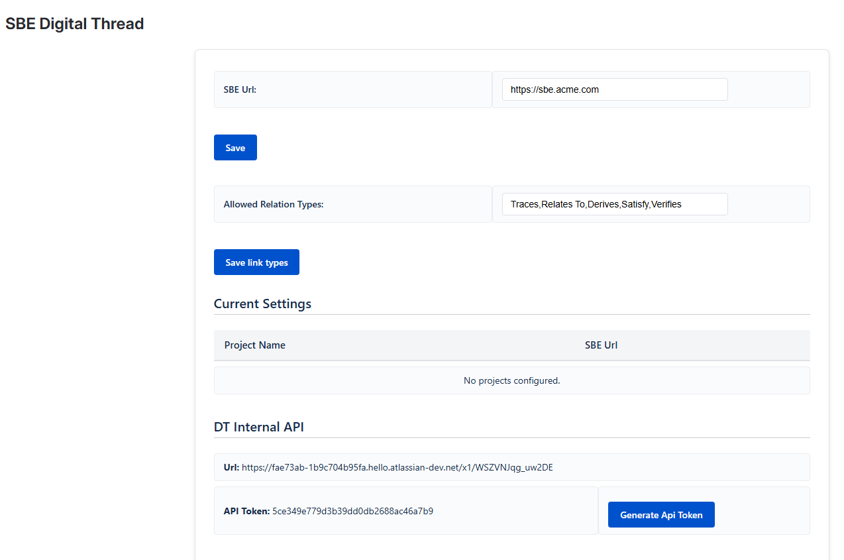Click the Save link types button
This screenshot has height=560, width=844.
tap(256, 262)
